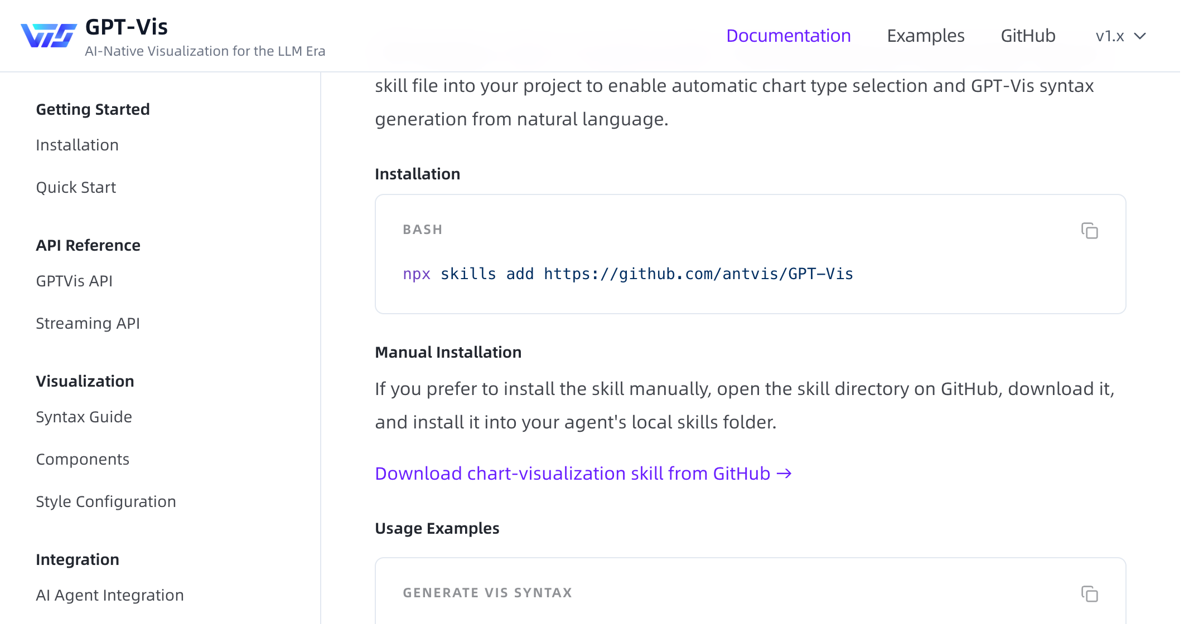Click the BASH code block label

coord(422,230)
